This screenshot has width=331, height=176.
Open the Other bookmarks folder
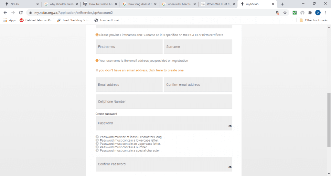313,20
